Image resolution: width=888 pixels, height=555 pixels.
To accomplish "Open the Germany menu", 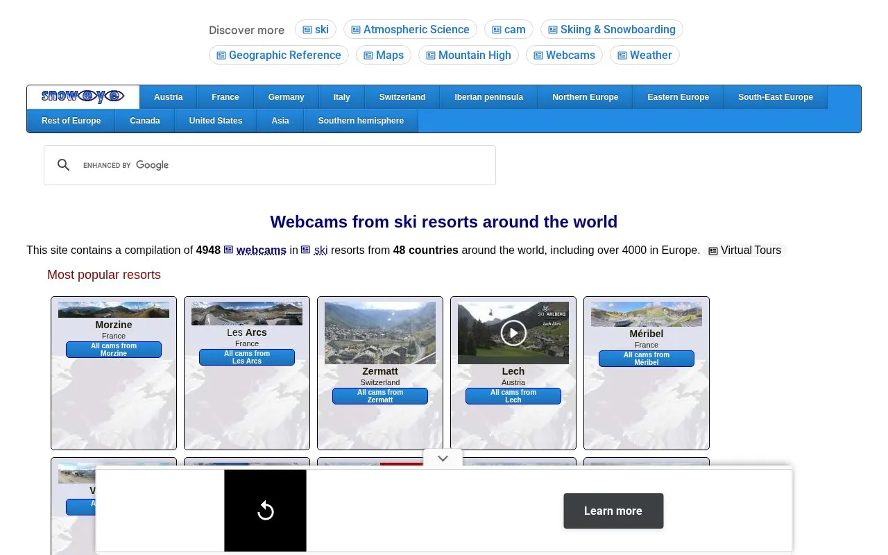I will tap(287, 97).
